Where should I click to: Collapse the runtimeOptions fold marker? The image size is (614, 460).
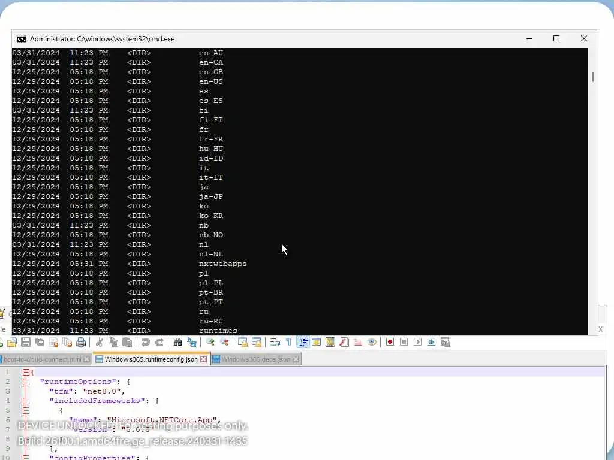26,382
